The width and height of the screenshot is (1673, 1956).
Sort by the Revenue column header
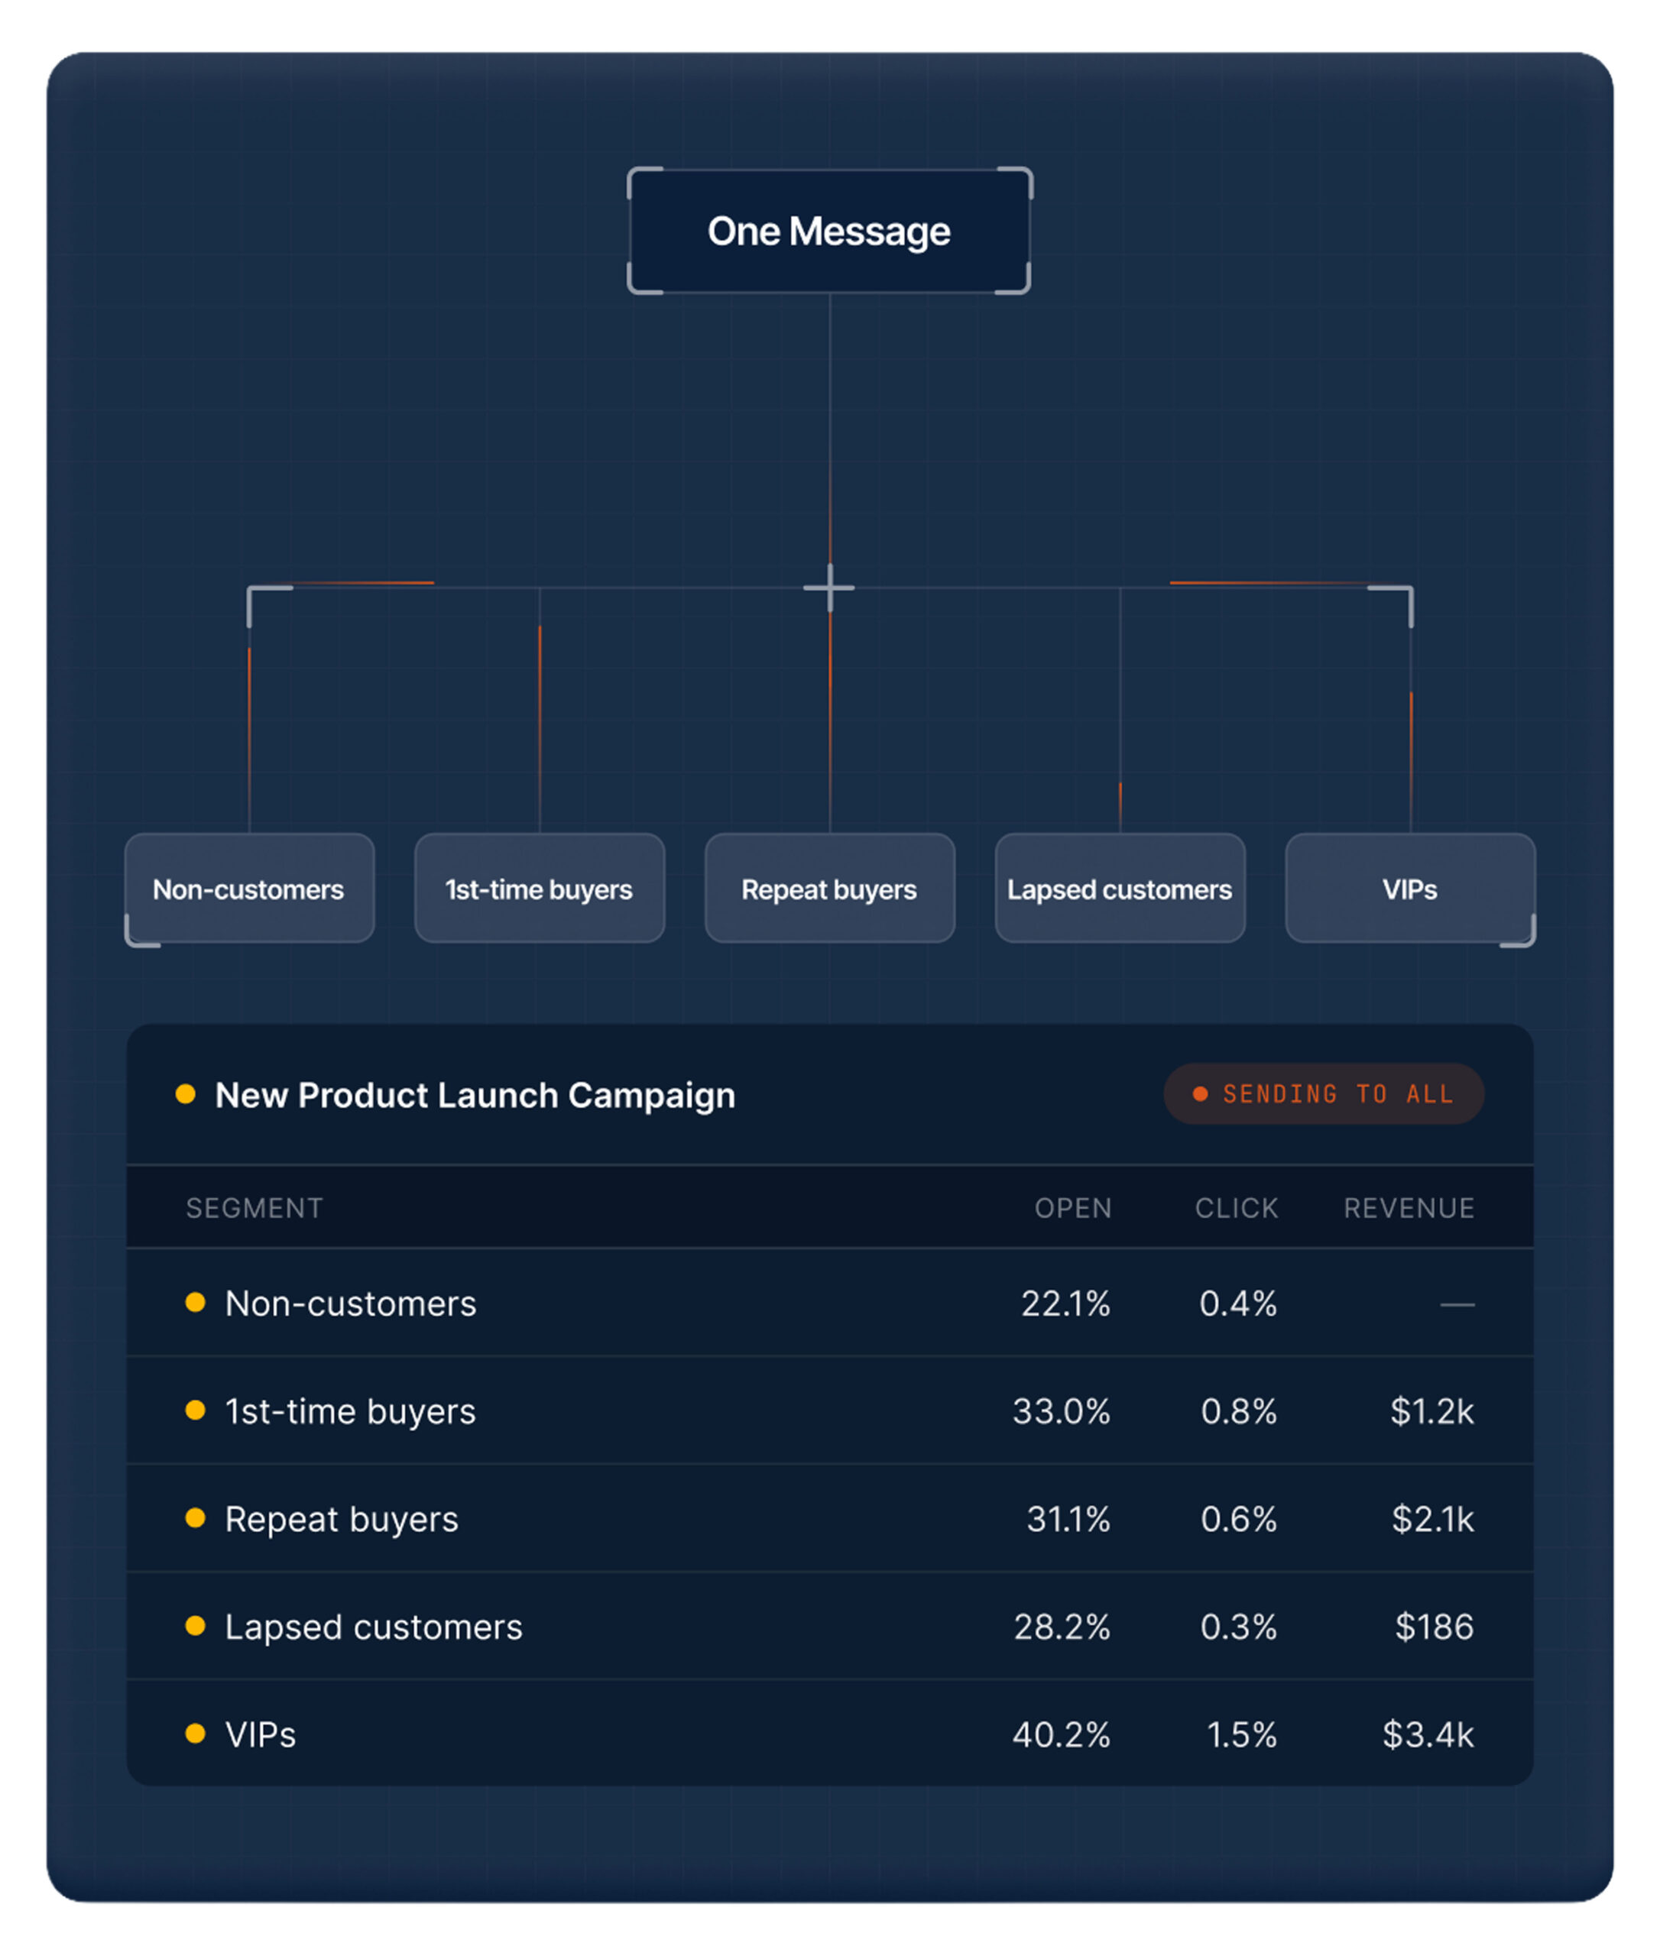pos(1409,1208)
